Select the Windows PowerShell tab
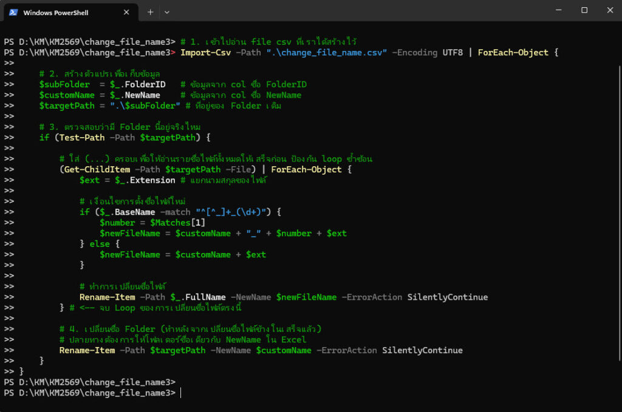The width and height of the screenshot is (622, 412). tap(71, 12)
